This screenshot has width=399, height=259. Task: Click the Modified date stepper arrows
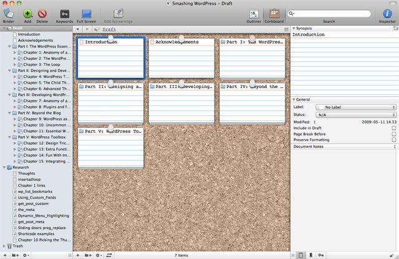pyautogui.click(x=314, y=122)
